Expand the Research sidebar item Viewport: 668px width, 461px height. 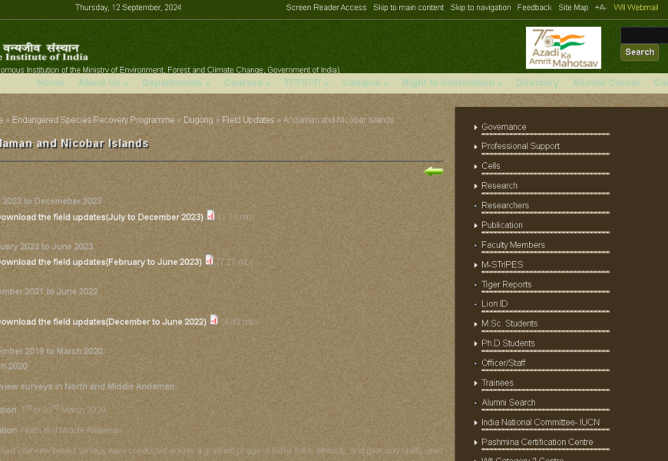tap(499, 185)
